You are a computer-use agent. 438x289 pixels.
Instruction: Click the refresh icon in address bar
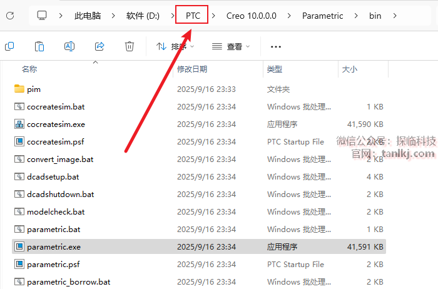[10, 16]
